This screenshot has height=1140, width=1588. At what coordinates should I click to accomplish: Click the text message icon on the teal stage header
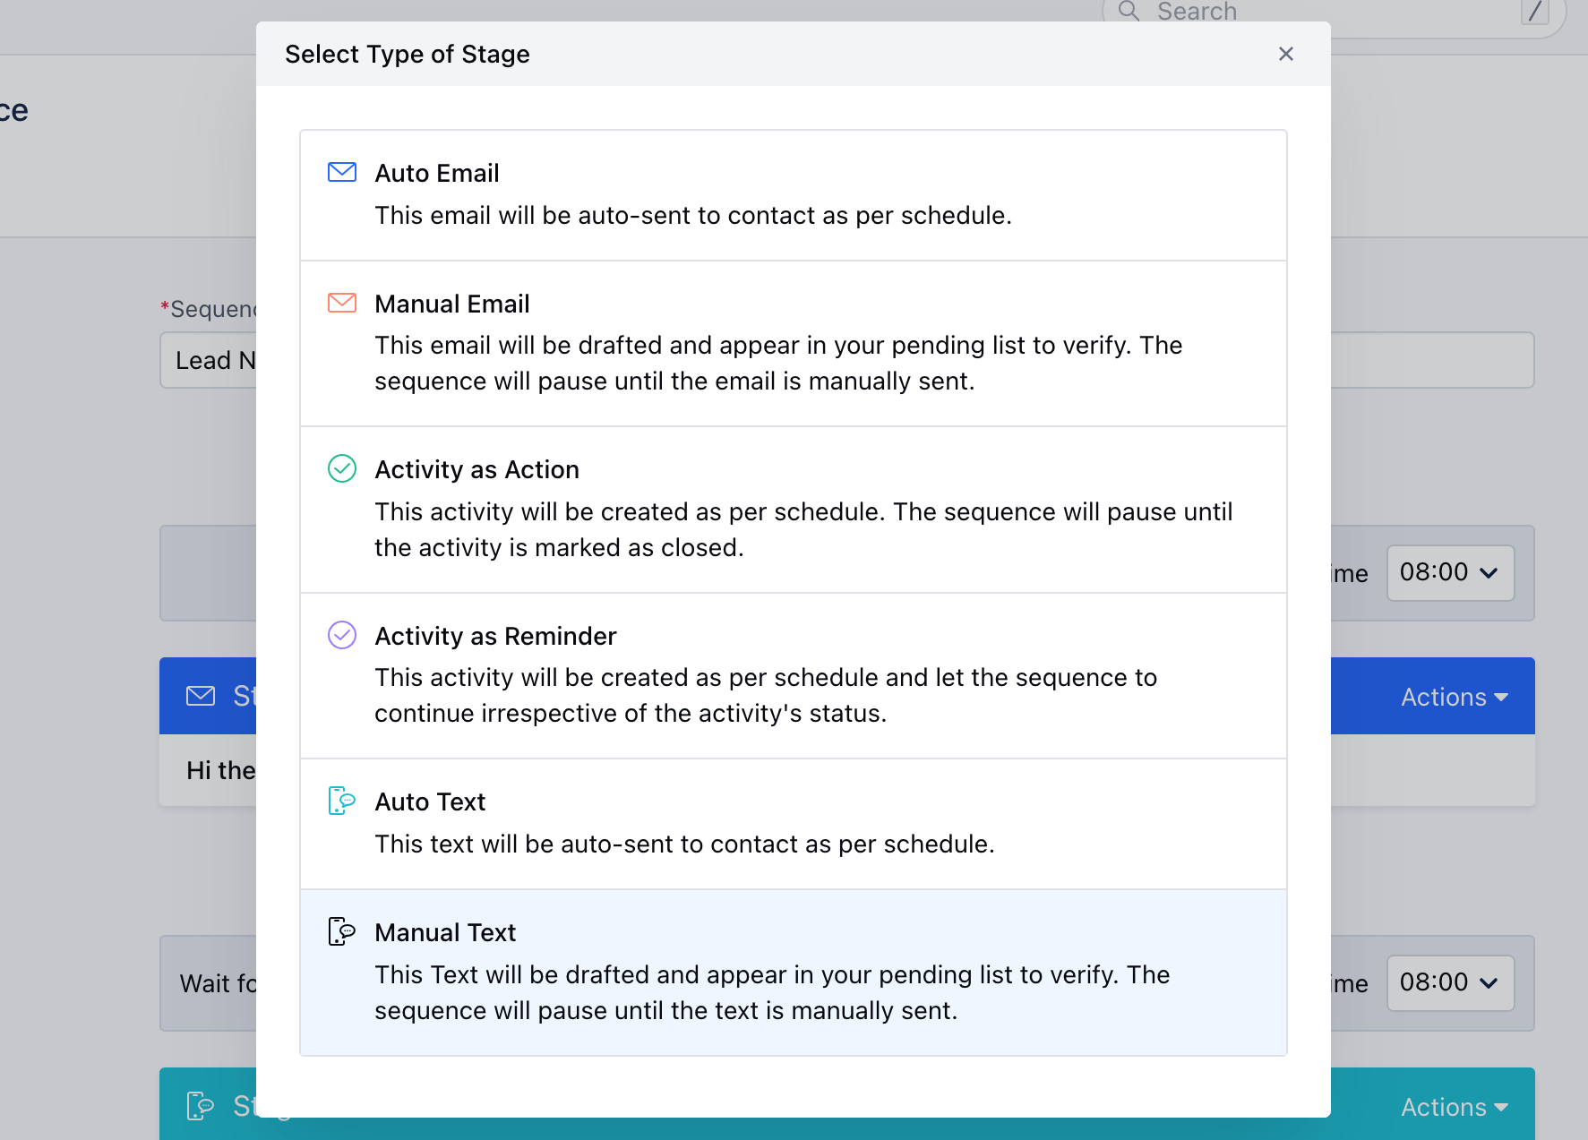click(x=201, y=1106)
